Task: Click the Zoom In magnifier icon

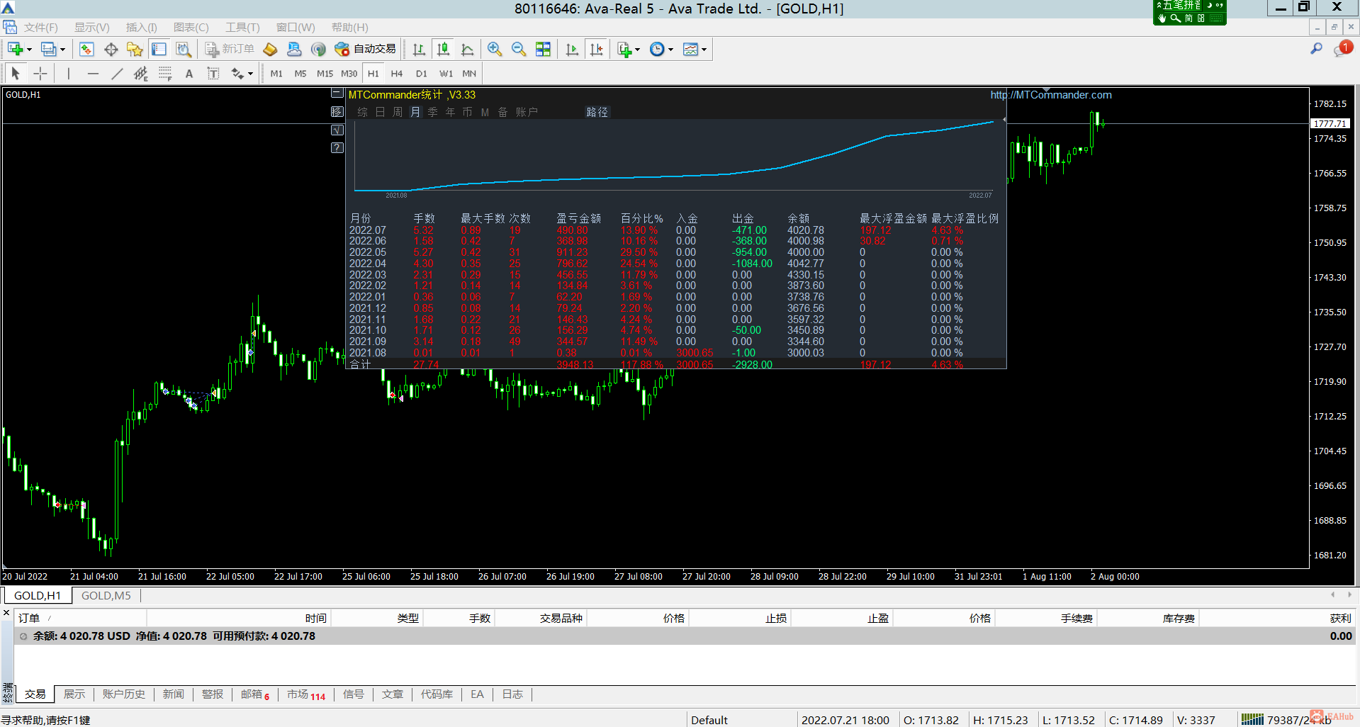Action: click(495, 49)
